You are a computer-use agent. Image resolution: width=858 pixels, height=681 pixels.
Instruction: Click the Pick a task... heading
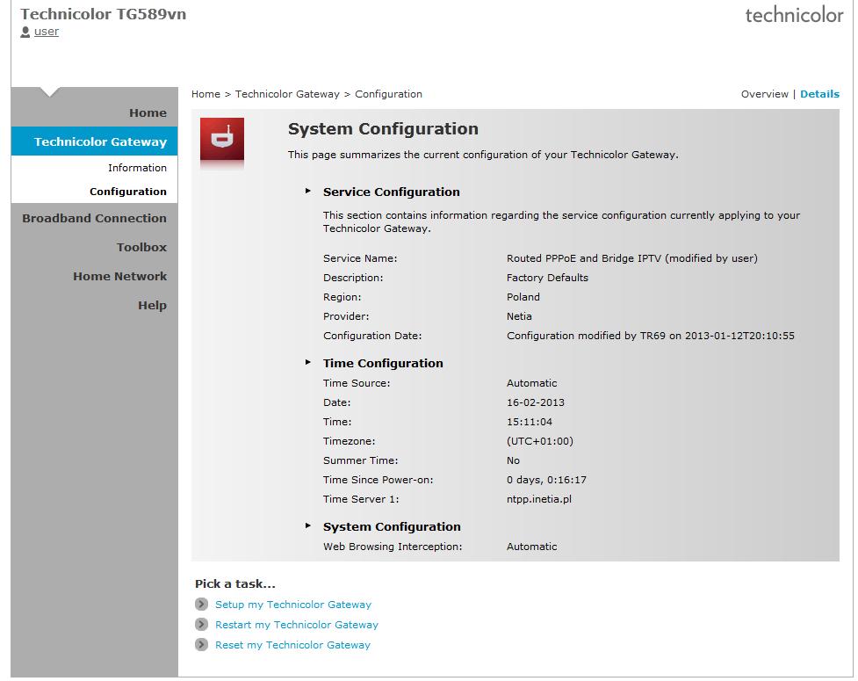tap(235, 583)
